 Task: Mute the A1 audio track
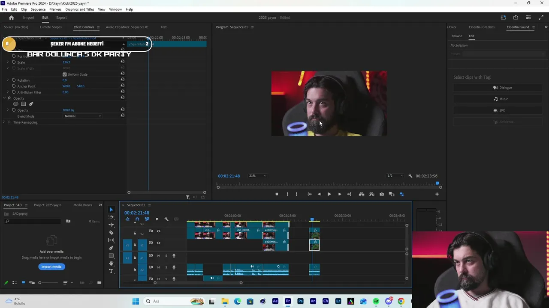click(x=158, y=256)
